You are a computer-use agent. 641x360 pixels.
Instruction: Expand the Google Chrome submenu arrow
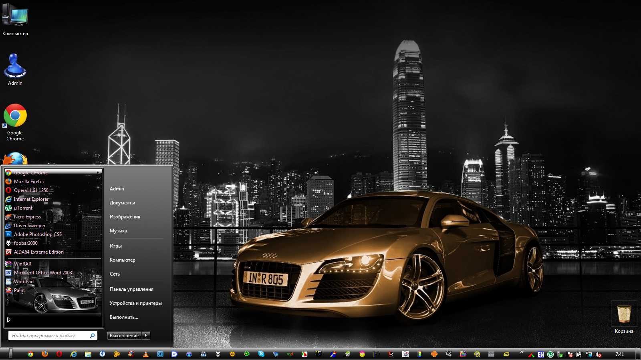98,173
